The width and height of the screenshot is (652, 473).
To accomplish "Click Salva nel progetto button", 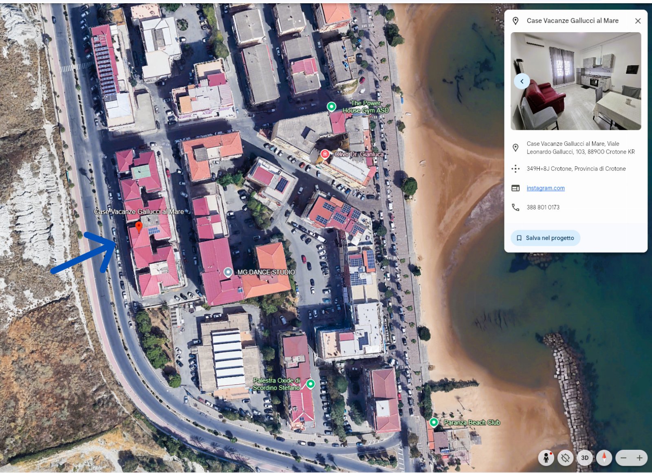I will 546,238.
